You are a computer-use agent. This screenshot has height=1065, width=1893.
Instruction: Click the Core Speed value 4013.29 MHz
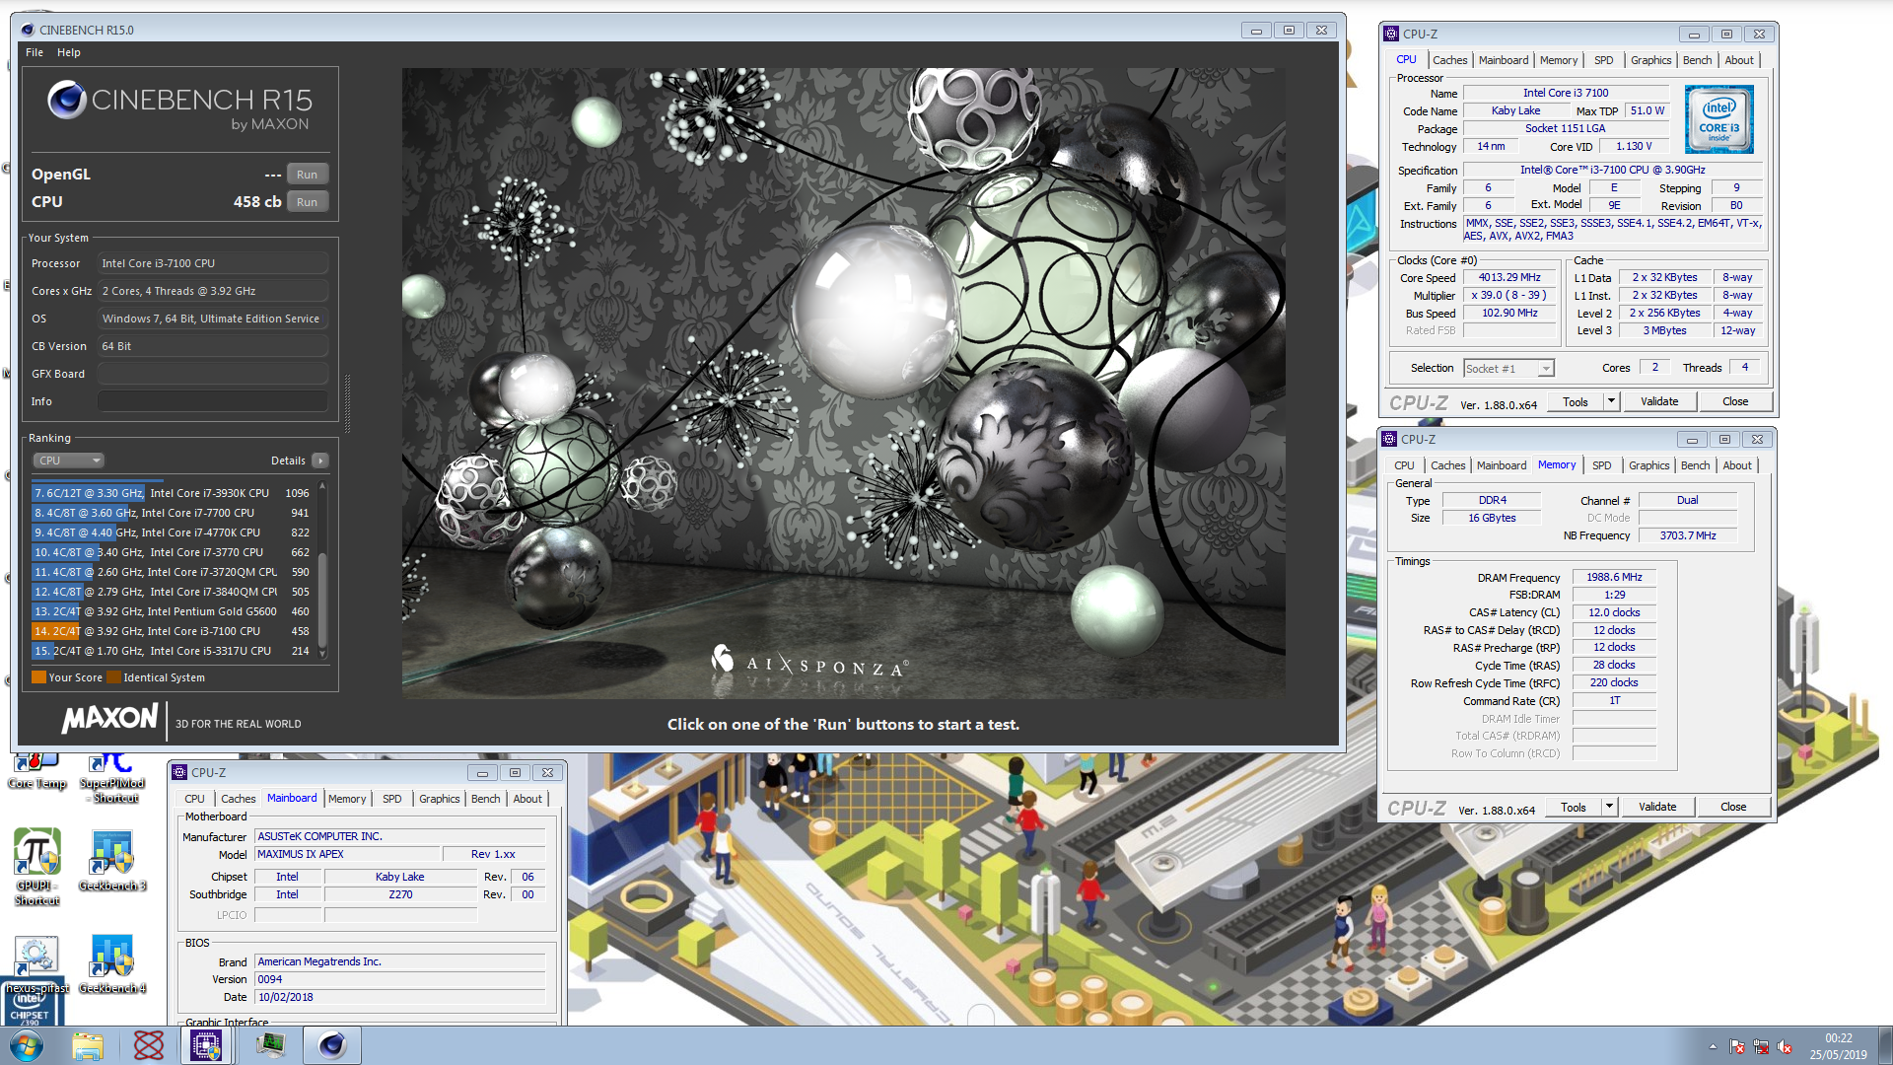click(x=1509, y=278)
